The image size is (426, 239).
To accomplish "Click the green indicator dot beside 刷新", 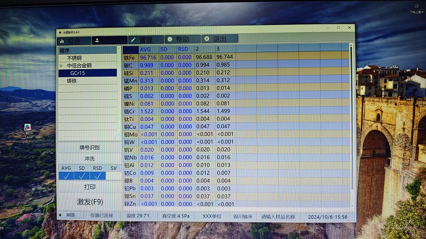I will click(x=61, y=215).
